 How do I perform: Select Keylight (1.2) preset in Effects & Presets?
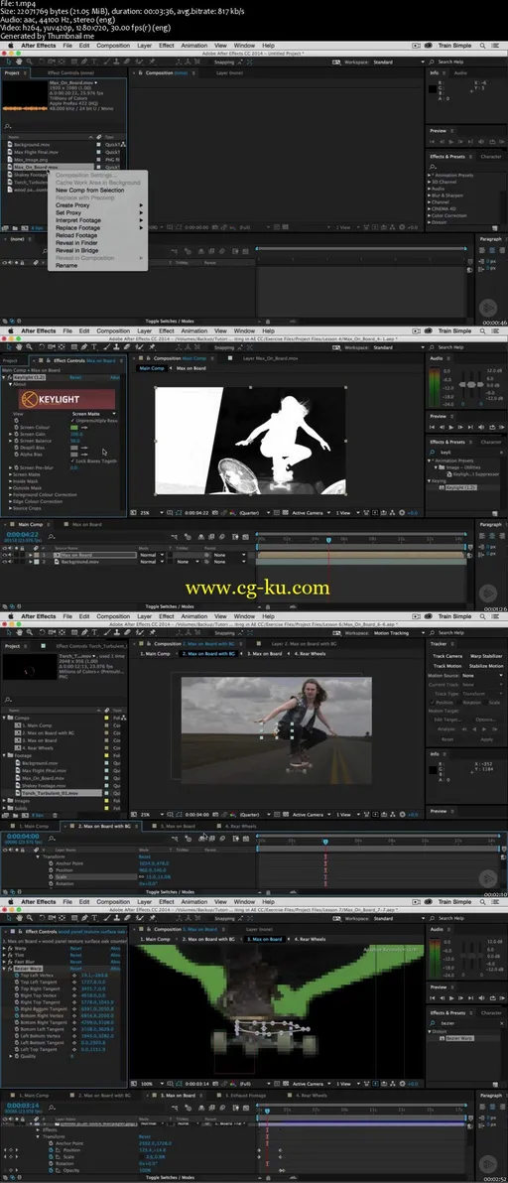click(460, 488)
